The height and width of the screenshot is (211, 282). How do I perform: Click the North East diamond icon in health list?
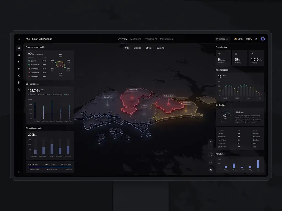29,77
